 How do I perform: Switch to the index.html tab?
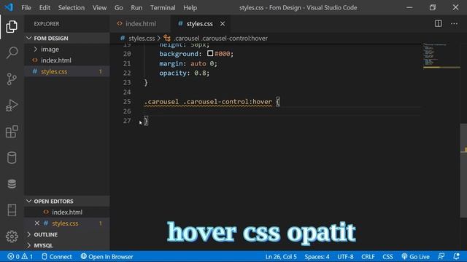tap(140, 24)
